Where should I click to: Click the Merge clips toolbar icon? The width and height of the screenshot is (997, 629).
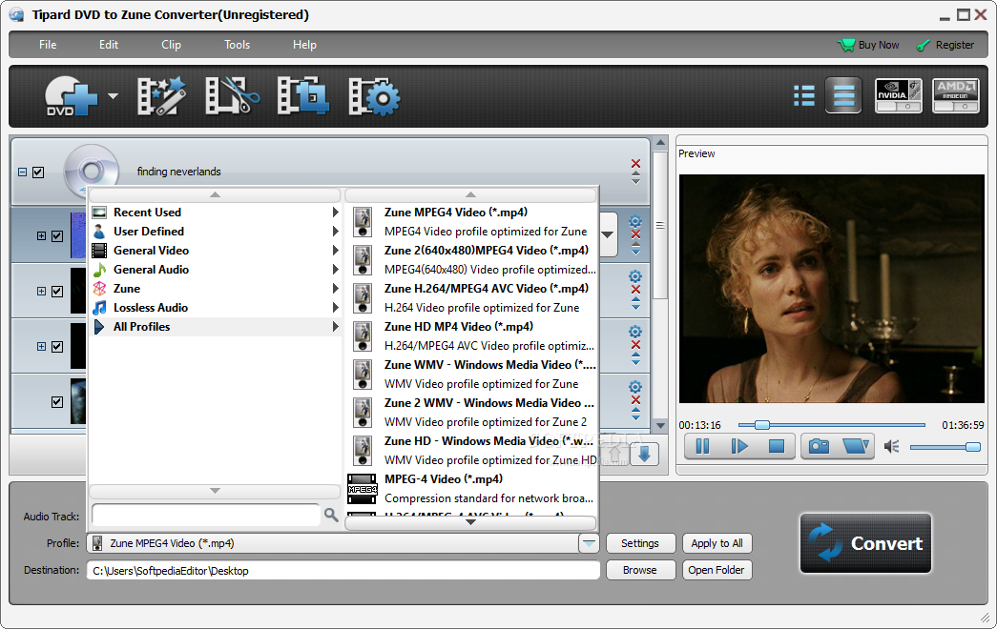pyautogui.click(x=302, y=96)
